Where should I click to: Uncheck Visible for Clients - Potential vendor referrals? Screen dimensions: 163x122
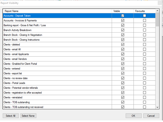point(123,88)
